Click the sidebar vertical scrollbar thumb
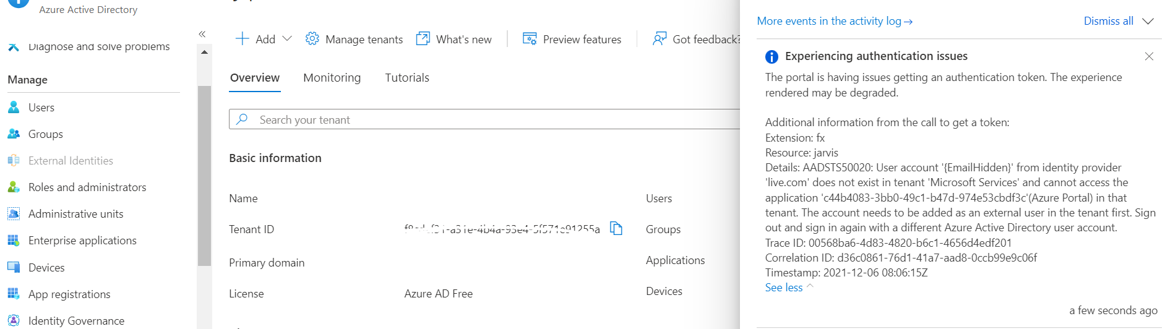The image size is (1165, 329). point(204,176)
